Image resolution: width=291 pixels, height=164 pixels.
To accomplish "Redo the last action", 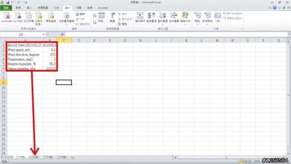I will click(19, 2).
